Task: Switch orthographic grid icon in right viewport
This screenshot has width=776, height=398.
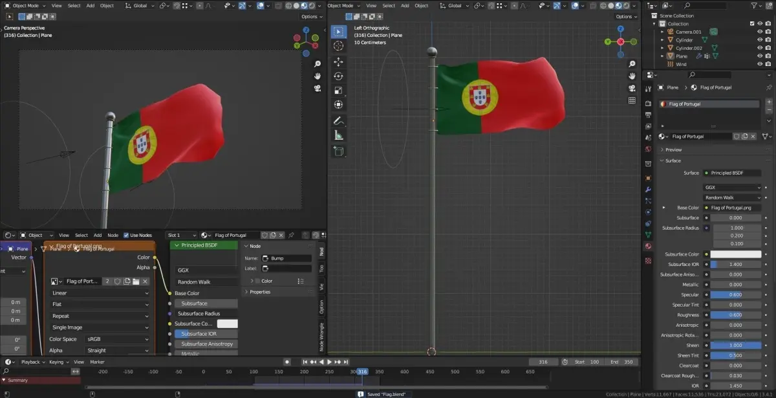Action: point(632,100)
